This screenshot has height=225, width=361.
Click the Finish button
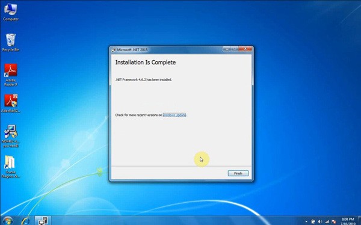(x=238, y=173)
